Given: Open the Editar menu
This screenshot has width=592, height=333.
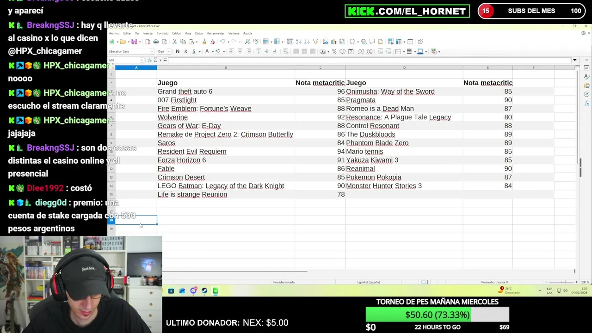Looking at the screenshot, I should click(x=127, y=33).
